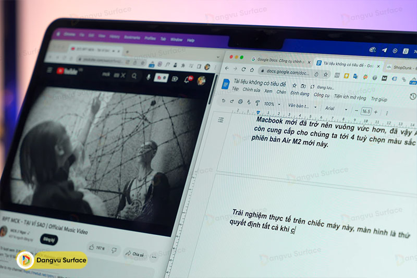Open YouTube notifications bell
Viewport: 417px width, 278px height.
[x=188, y=79]
